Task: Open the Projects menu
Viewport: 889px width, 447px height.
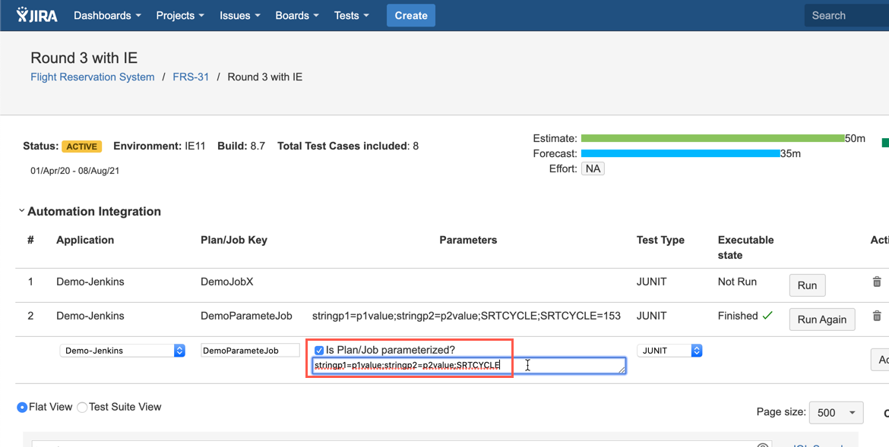Action: 180,15
